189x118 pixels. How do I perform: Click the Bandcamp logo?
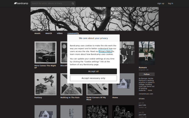pos(21,3)
